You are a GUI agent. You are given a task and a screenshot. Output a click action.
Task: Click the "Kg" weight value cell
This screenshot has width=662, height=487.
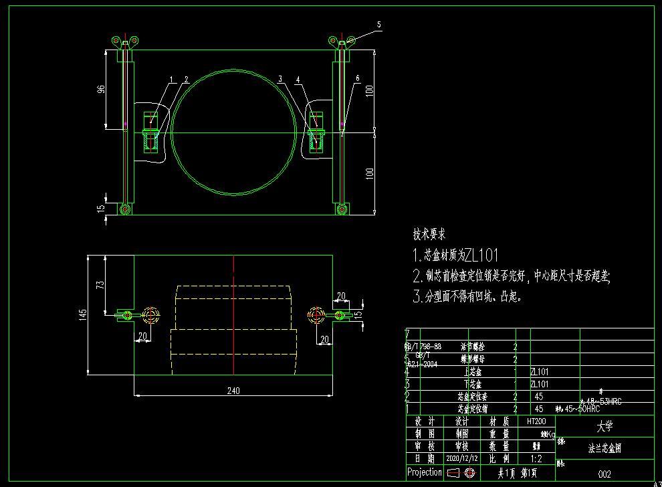tap(548, 433)
